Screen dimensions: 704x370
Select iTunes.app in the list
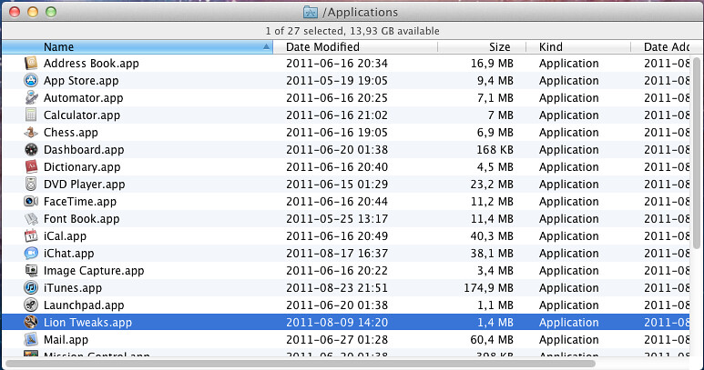tap(72, 288)
